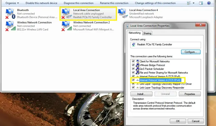Uncheck Client for Microsoft Networks
The height and width of the screenshot is (126, 216).
pos(133,61)
